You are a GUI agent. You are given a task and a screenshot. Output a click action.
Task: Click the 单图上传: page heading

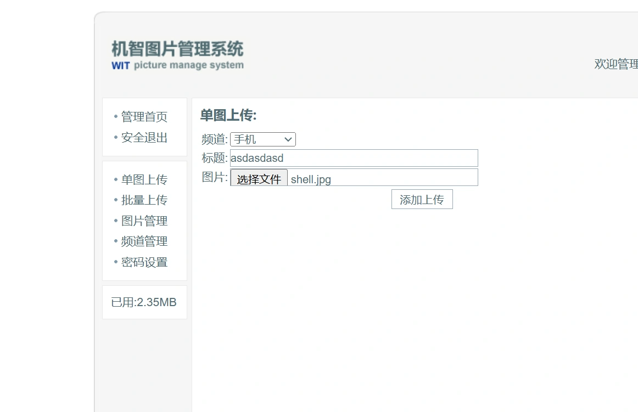click(227, 116)
